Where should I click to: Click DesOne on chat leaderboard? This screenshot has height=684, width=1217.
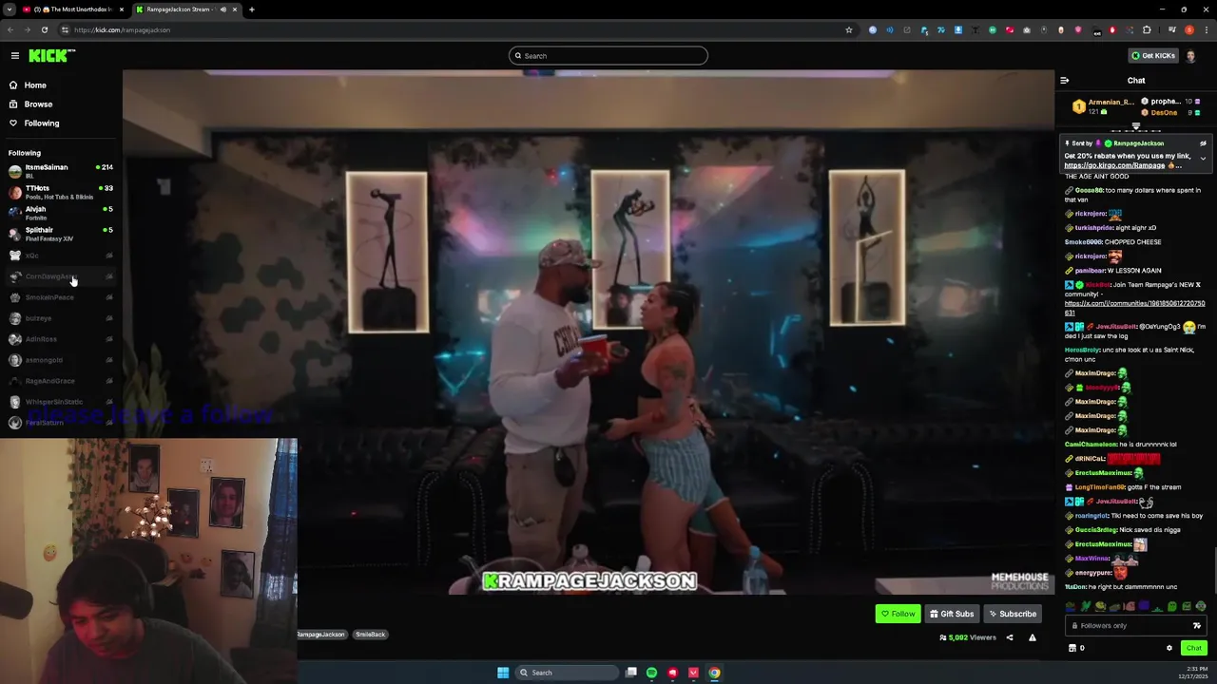1164,113
